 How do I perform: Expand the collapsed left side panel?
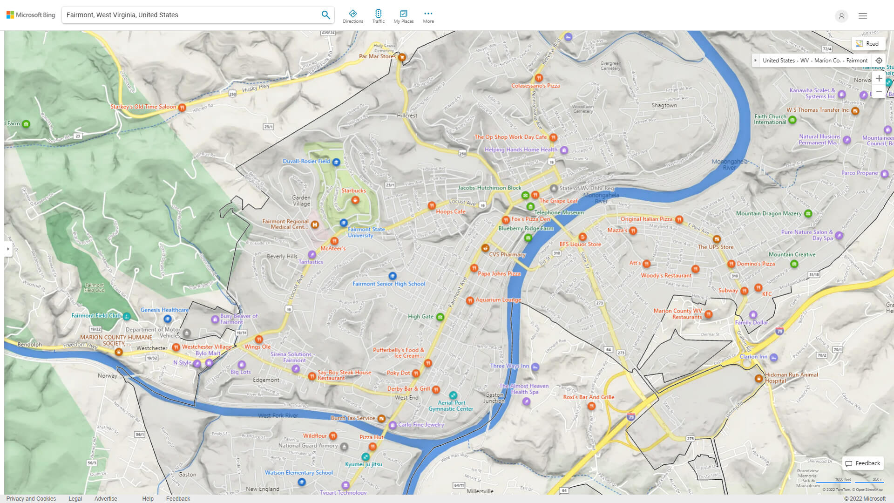[x=7, y=250]
